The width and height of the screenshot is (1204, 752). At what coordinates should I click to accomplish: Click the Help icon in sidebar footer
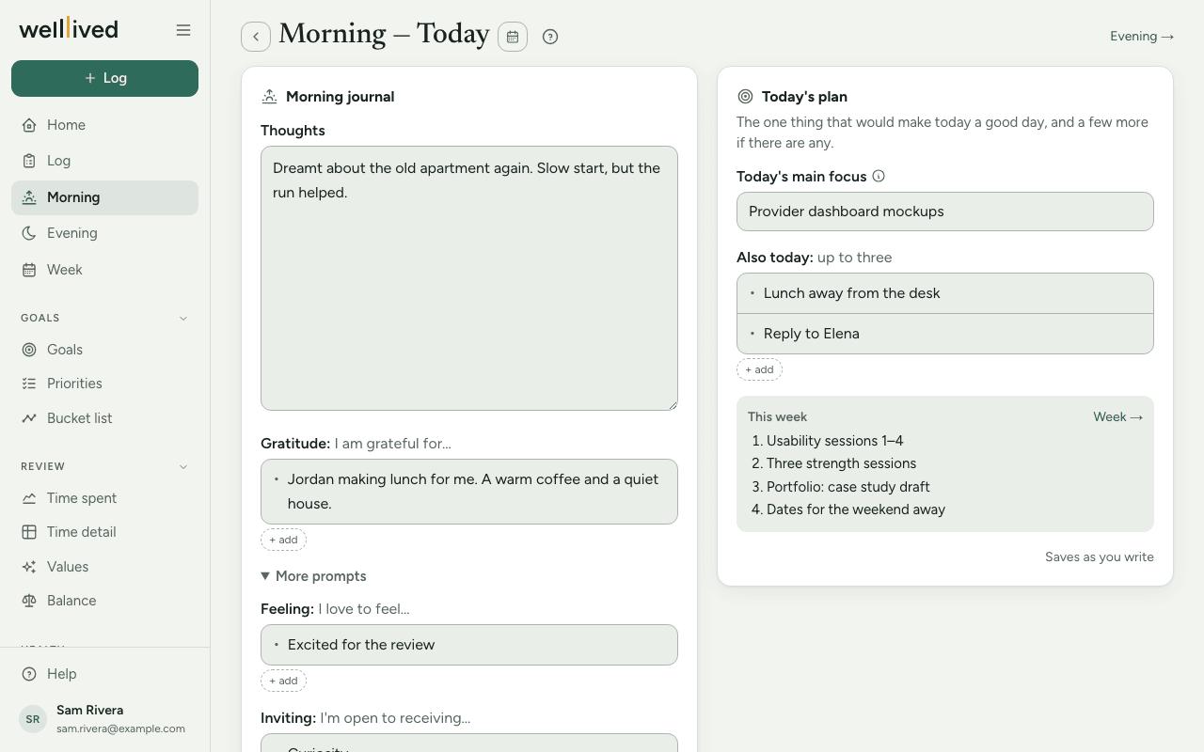pos(29,674)
